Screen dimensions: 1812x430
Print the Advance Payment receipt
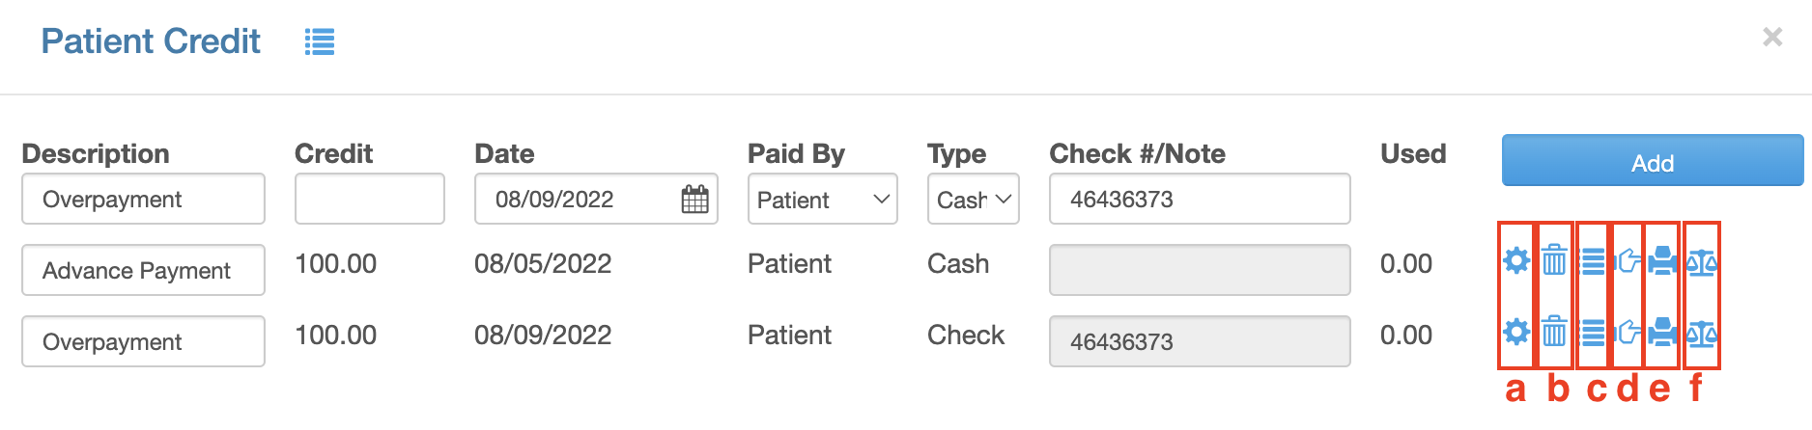point(1662,261)
